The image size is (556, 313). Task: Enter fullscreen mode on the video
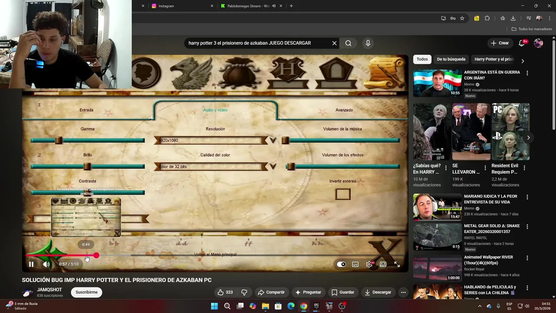coord(397,264)
